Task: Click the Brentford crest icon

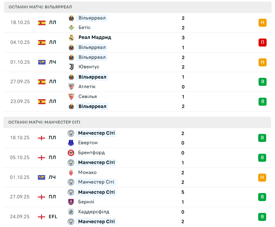Action: [x=71, y=153]
